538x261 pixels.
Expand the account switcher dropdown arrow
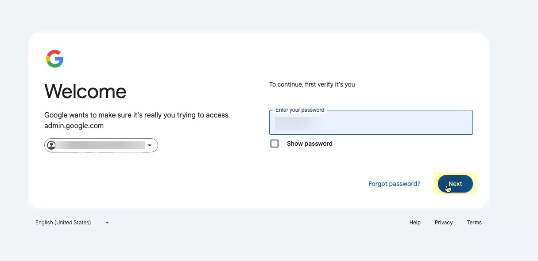pyautogui.click(x=150, y=145)
